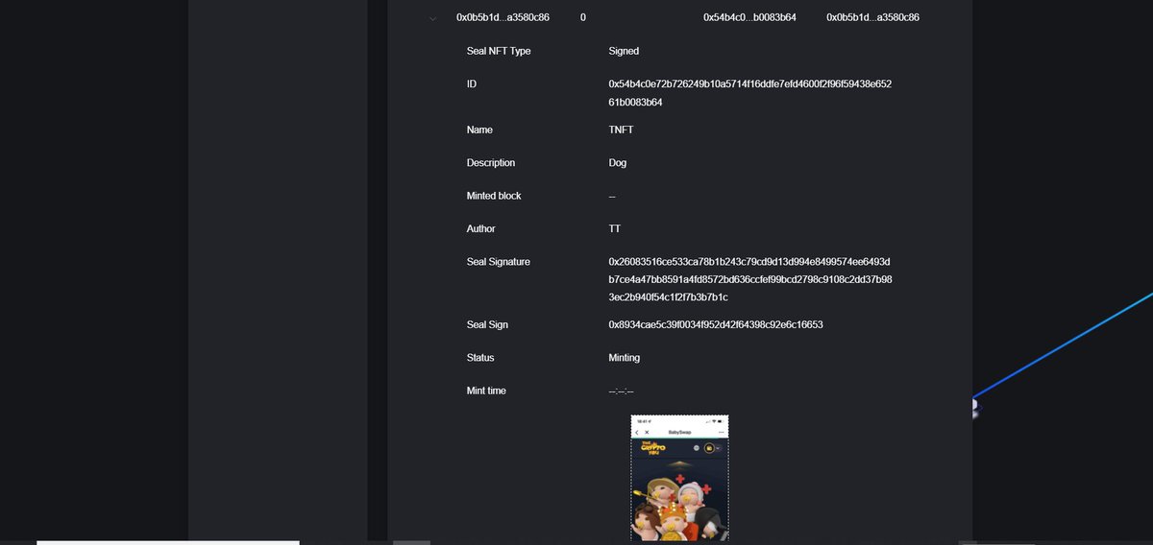Collapse the expanded 0x0b5b1d...a3580c86 row chevron
1153x545 pixels.
tap(432, 18)
